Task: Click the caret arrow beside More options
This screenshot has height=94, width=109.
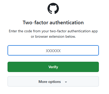Action: [x=66, y=82]
